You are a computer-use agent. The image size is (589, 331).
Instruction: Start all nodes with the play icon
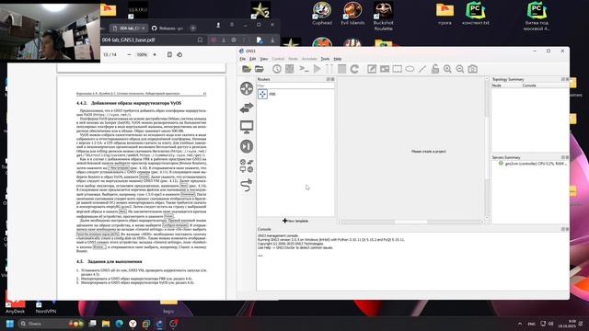(x=317, y=69)
